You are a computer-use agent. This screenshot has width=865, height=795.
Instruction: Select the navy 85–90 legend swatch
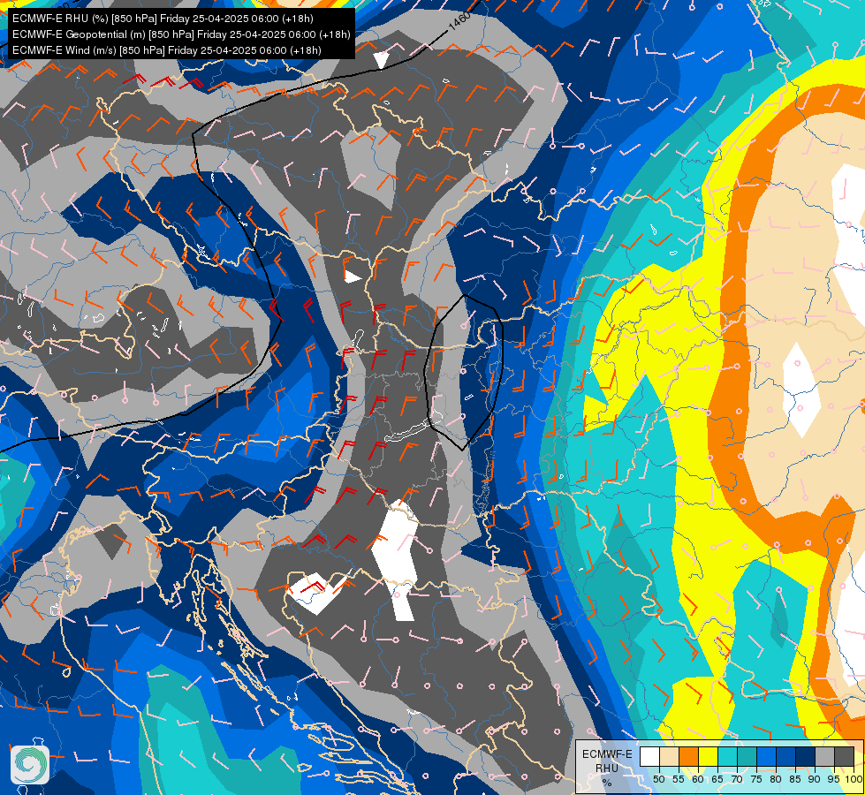point(806,756)
